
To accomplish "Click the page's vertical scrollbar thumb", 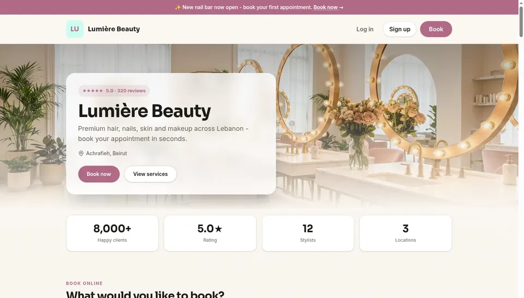I will [x=521, y=22].
